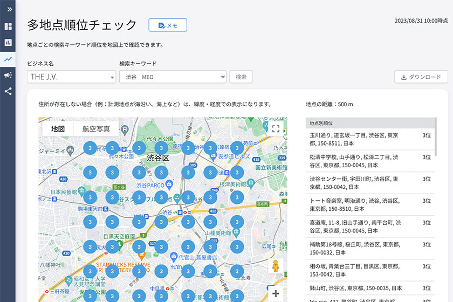Switch map to 航空写真 view
This screenshot has height=302, width=453.
96,129
